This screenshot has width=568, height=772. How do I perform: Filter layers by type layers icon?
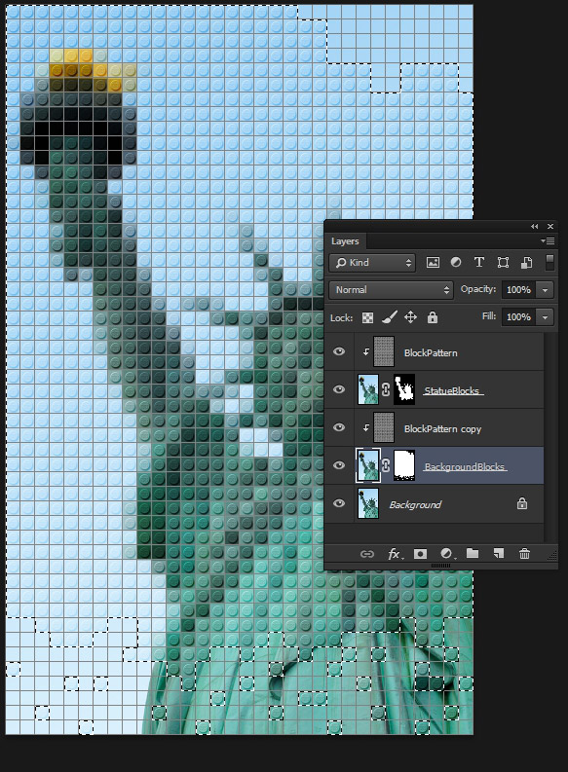tap(478, 263)
